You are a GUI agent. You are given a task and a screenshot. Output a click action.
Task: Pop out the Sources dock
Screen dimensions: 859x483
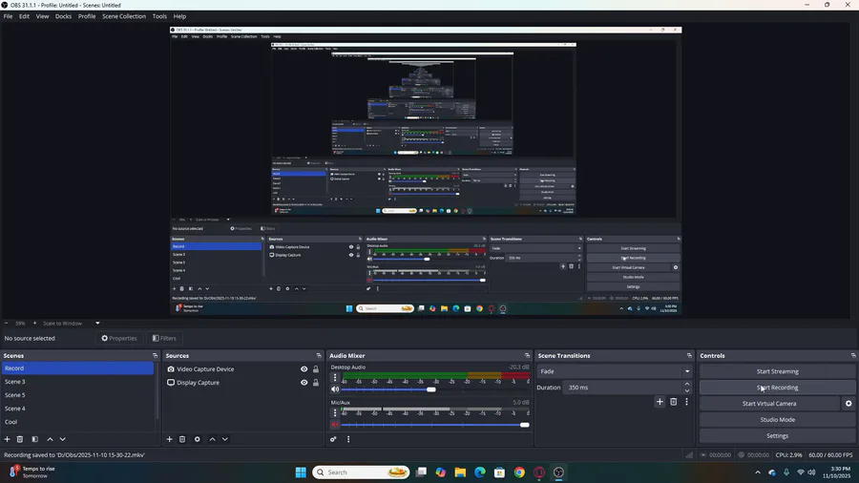(x=319, y=355)
